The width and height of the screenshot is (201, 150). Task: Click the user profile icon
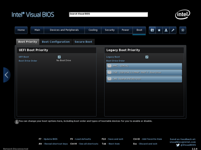click(166, 30)
